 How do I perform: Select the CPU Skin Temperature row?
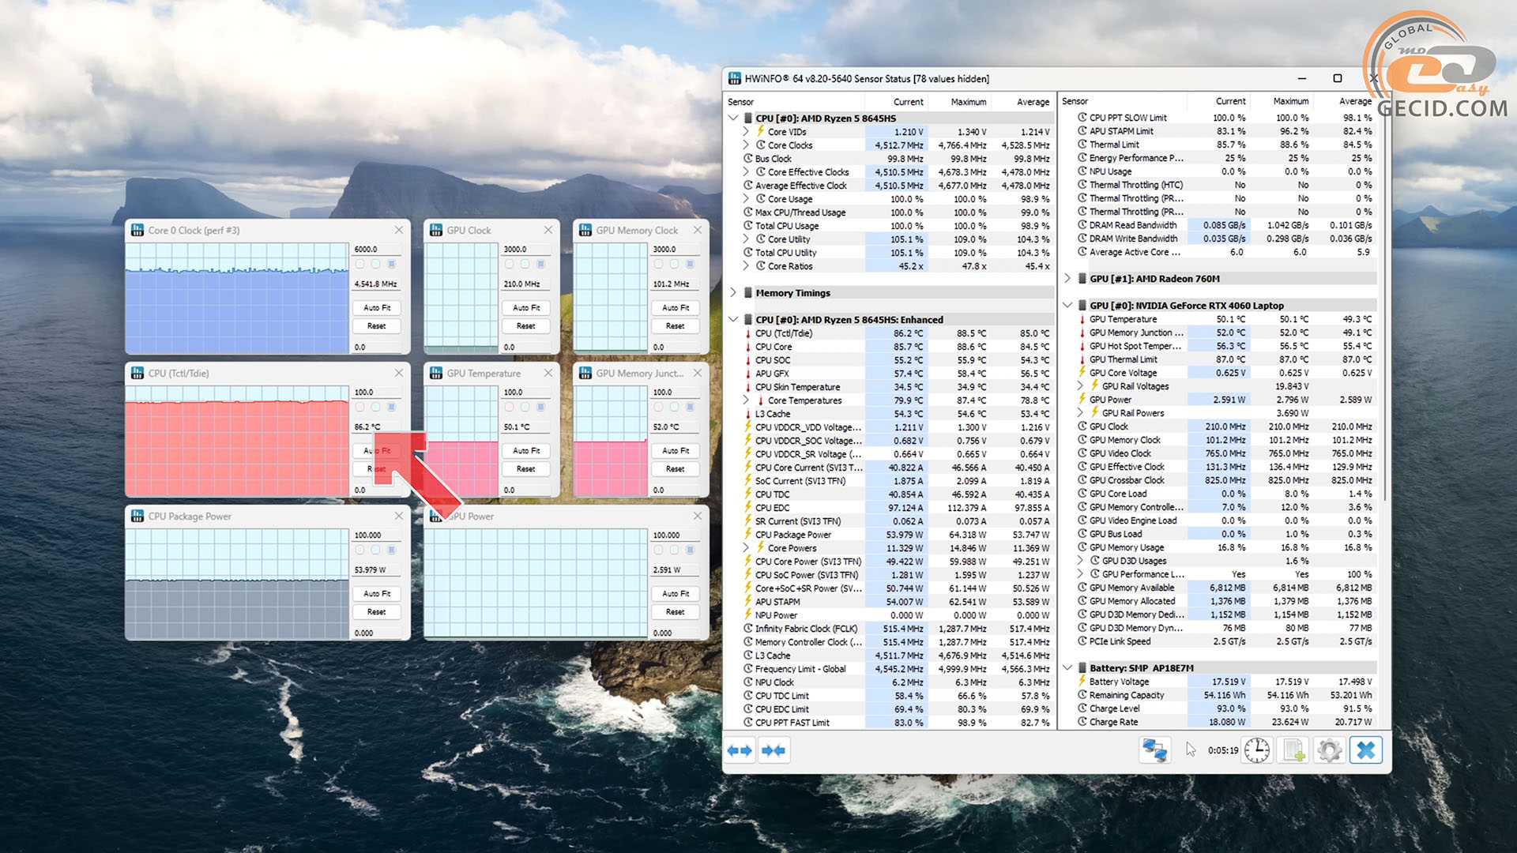coord(897,387)
